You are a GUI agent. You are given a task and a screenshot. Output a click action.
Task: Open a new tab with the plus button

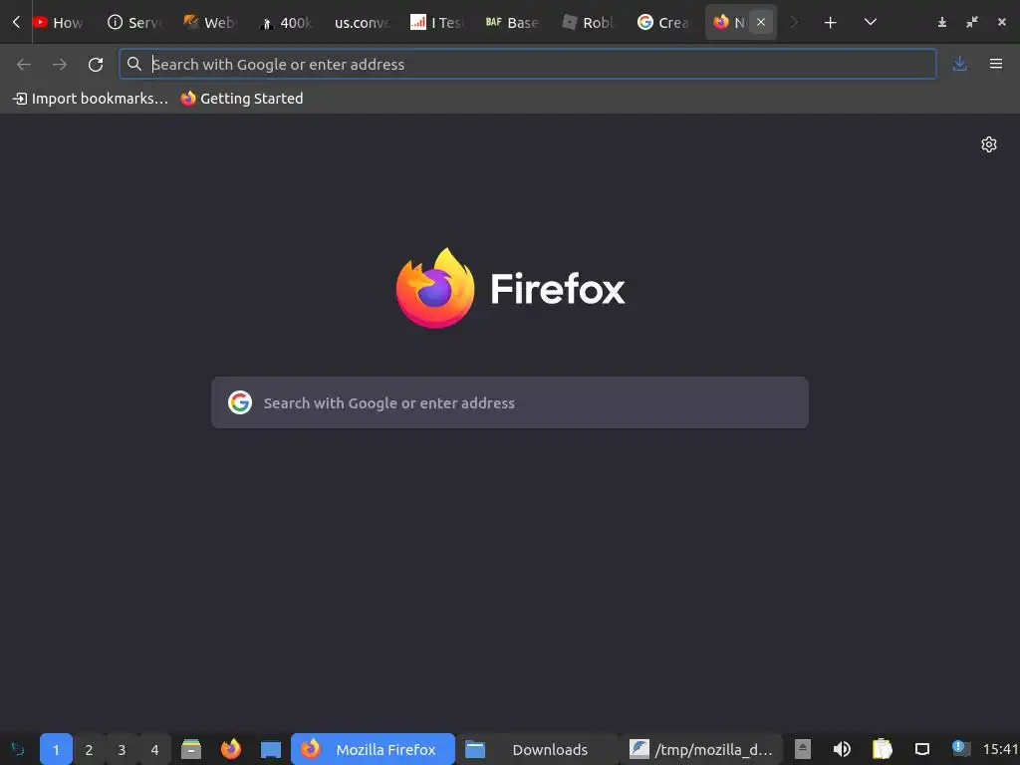pyautogui.click(x=830, y=23)
